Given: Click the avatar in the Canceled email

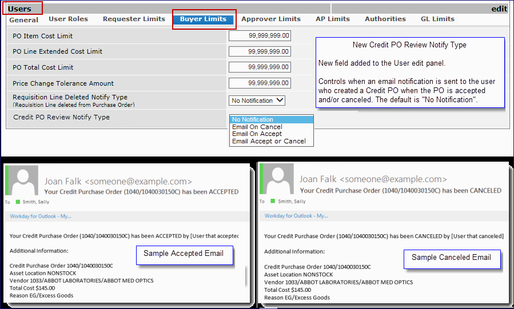Looking at the screenshot, I should [278, 180].
